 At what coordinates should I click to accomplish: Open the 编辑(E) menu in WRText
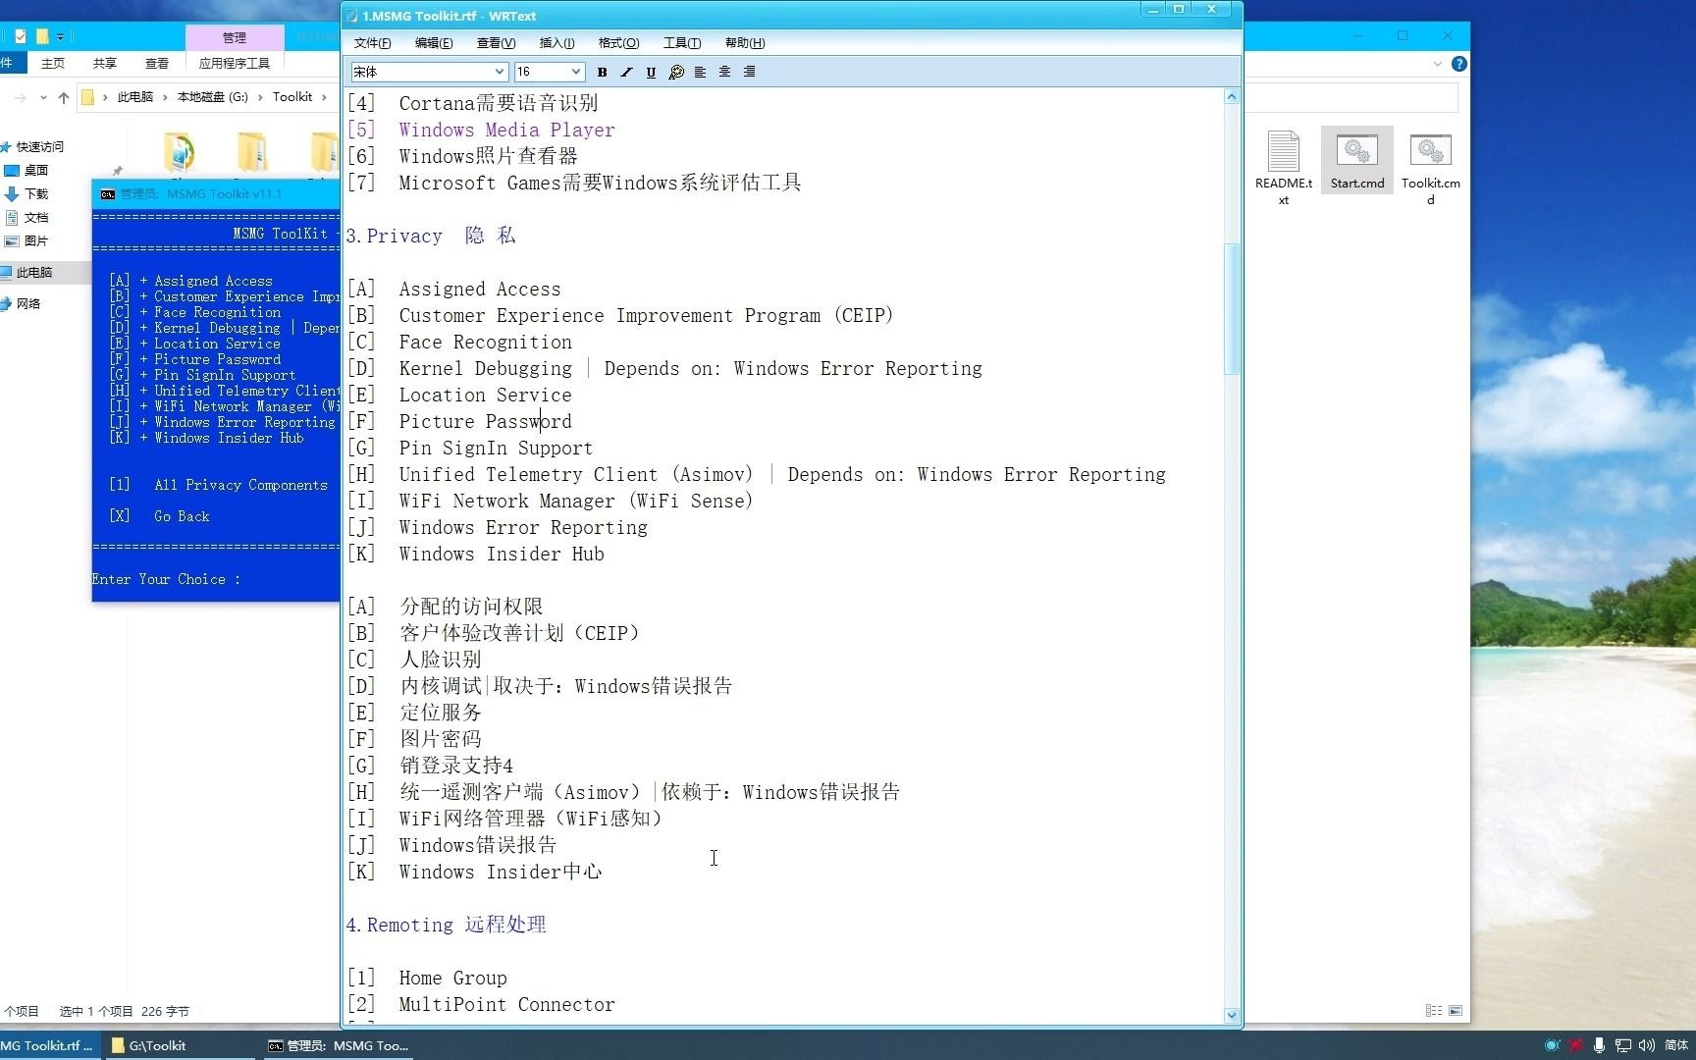[x=434, y=43]
